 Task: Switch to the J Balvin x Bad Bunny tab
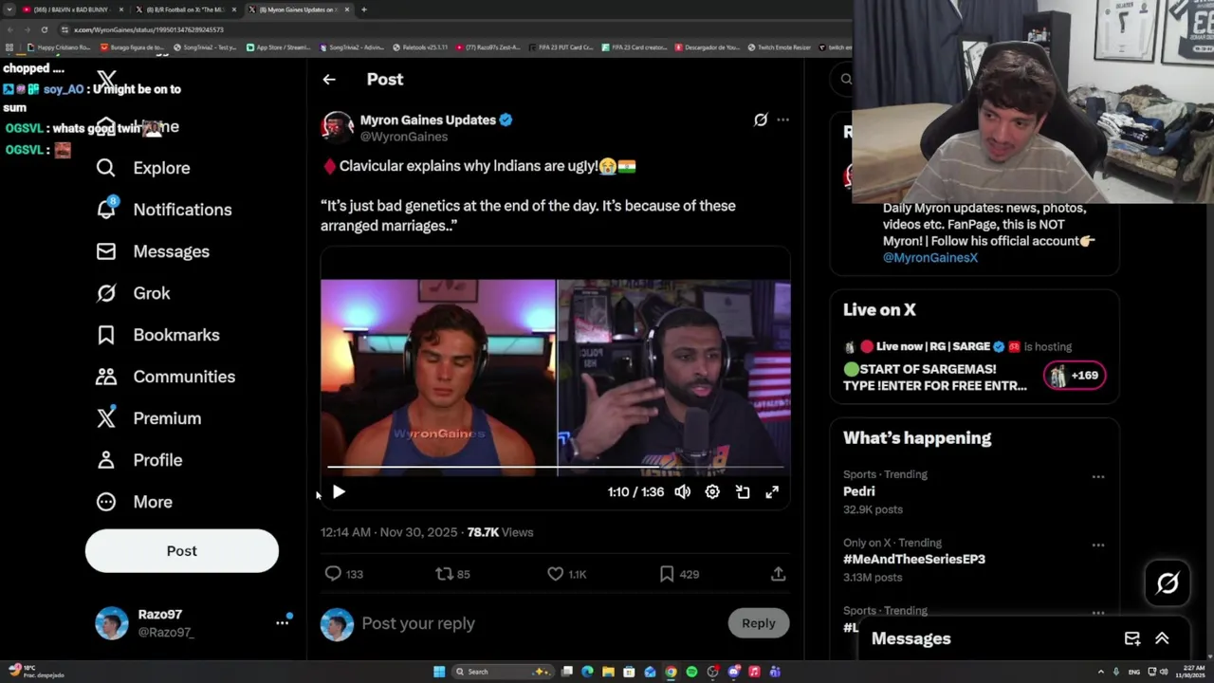[x=71, y=9]
